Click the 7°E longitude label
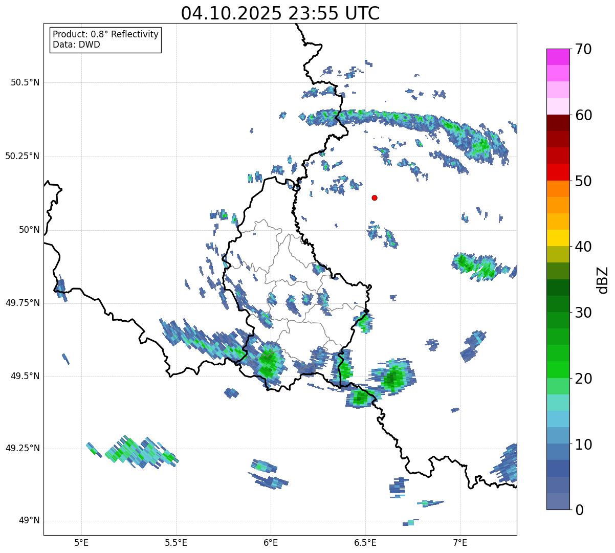The image size is (615, 553). pos(460,542)
